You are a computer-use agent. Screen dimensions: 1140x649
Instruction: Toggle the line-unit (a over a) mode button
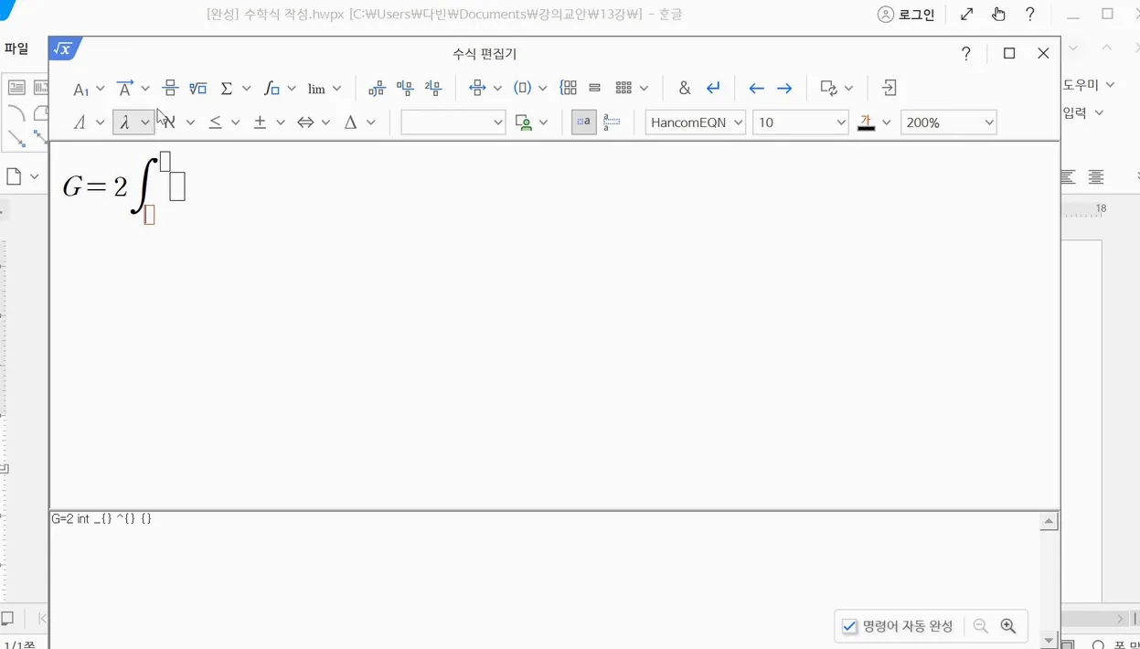tap(613, 122)
